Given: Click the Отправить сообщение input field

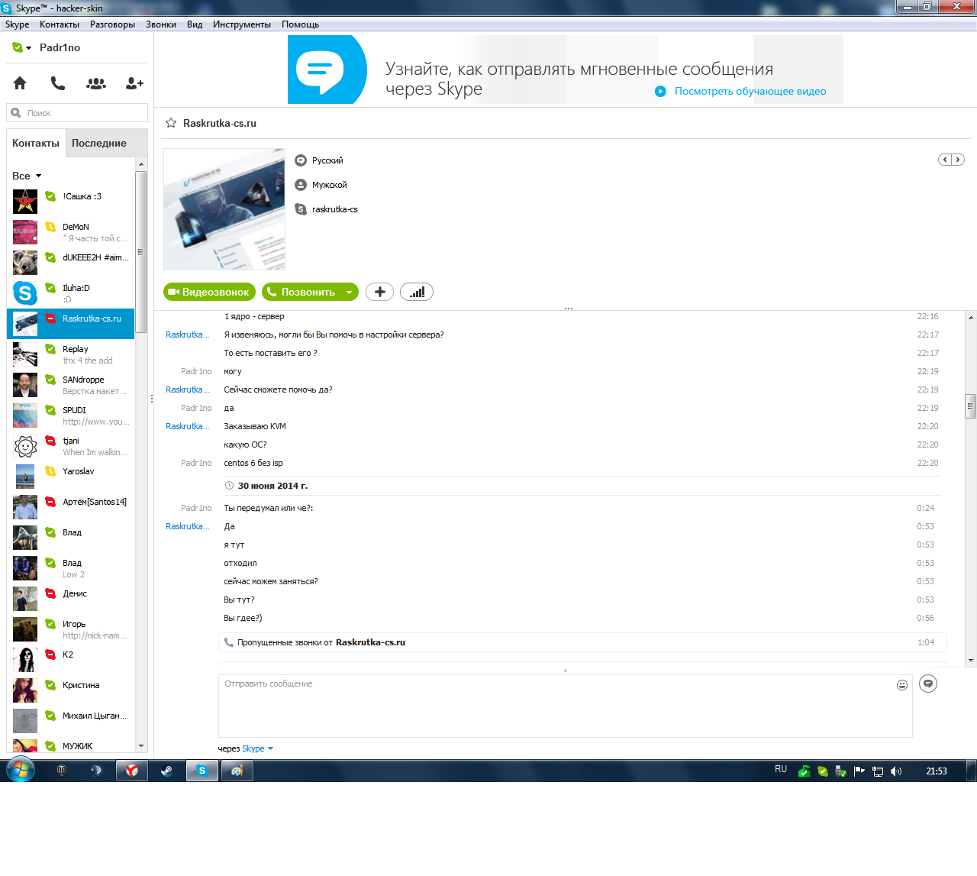Looking at the screenshot, I should (565, 706).
